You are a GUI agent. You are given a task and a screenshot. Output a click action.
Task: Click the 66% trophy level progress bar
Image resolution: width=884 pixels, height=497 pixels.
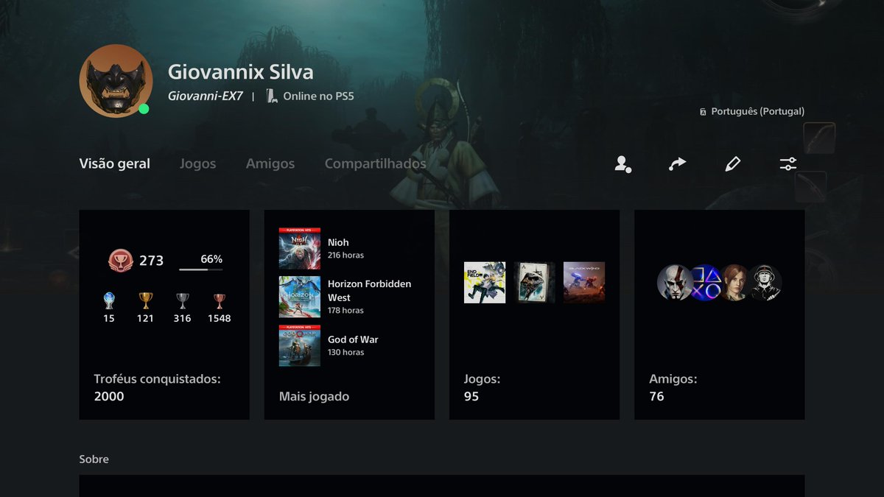coord(201,269)
